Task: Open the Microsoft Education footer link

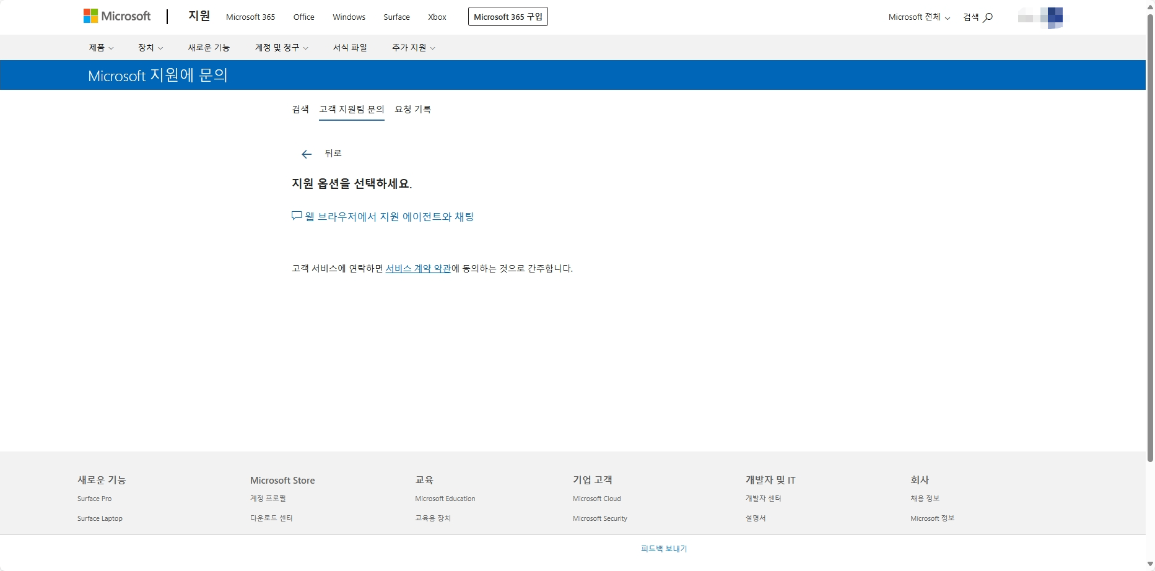Action: click(x=445, y=499)
